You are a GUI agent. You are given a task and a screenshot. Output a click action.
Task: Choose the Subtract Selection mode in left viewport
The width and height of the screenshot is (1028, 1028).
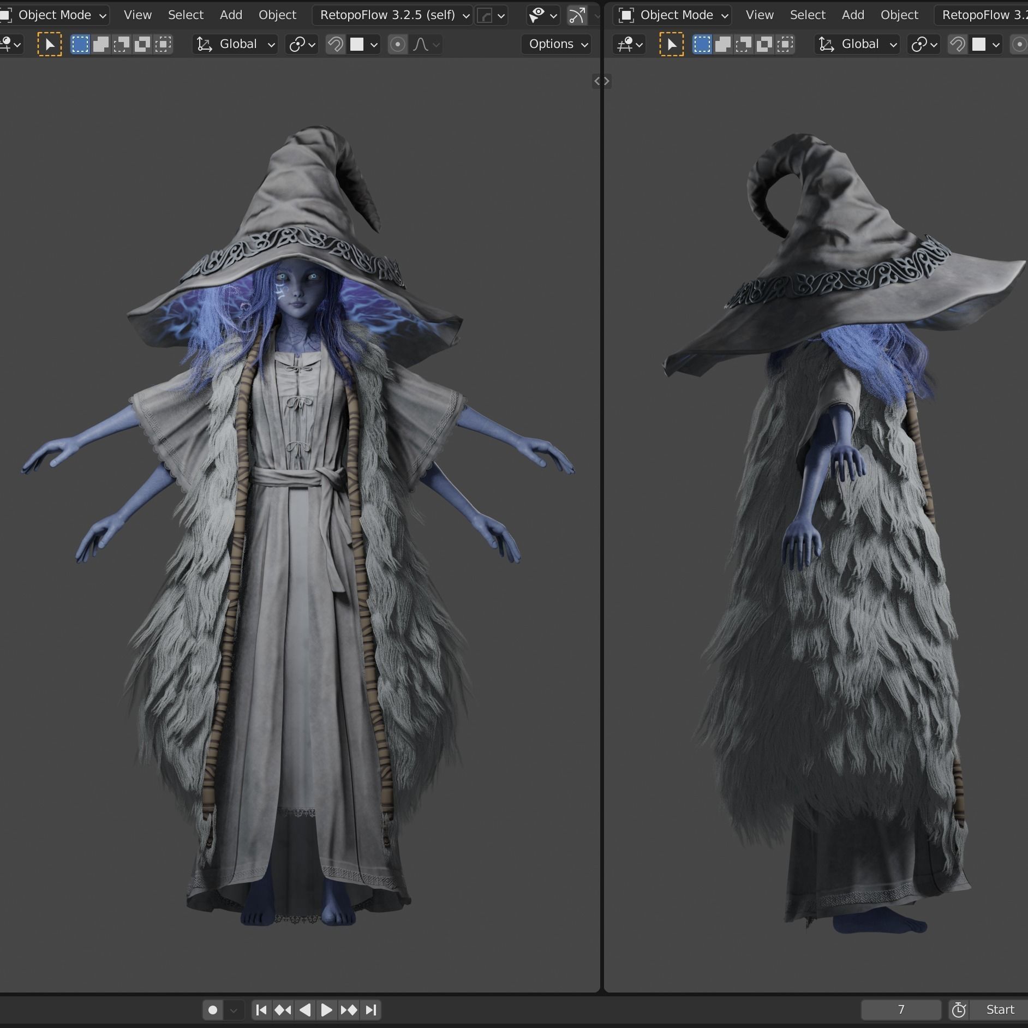(x=122, y=44)
